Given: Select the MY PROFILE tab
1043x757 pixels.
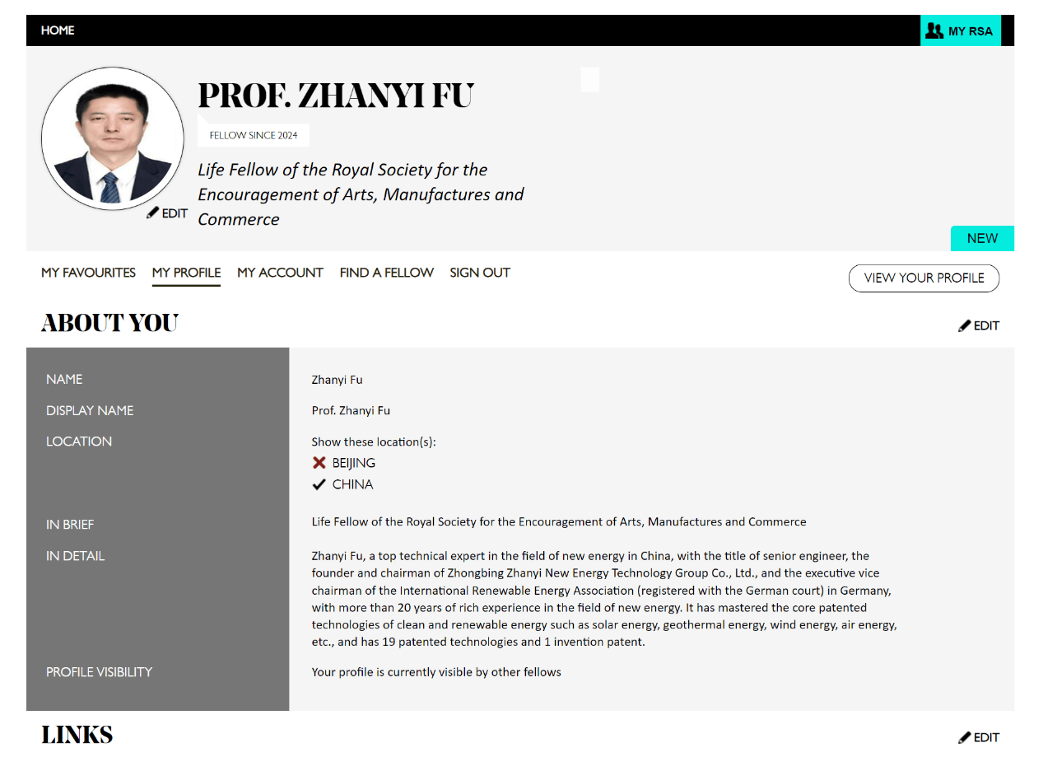Looking at the screenshot, I should point(186,273).
